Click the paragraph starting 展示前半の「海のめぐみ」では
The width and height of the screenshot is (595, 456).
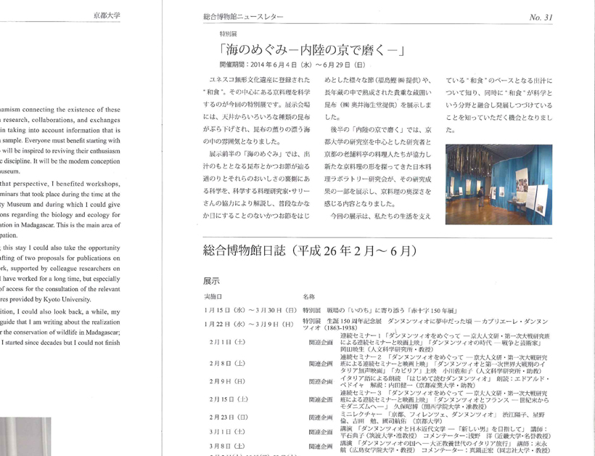(x=257, y=185)
